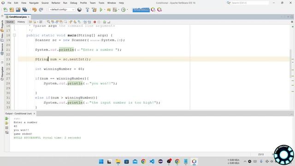The height and width of the screenshot is (166, 295).
Task: Click the Search Ctrl+I quick search field
Action: [249, 3]
